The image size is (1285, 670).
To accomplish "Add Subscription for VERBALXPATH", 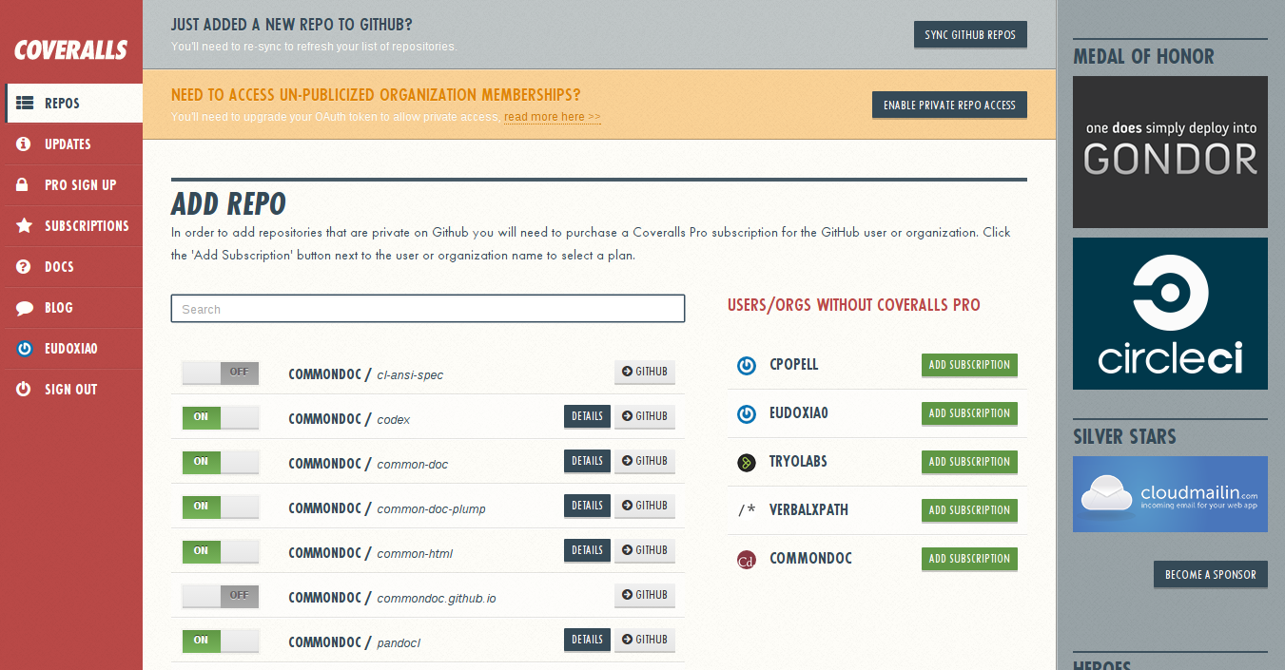I will pos(969,510).
